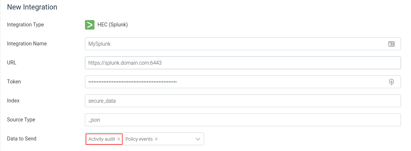The width and height of the screenshot is (411, 151).
Task: Click into the URL input field
Action: (x=243, y=63)
